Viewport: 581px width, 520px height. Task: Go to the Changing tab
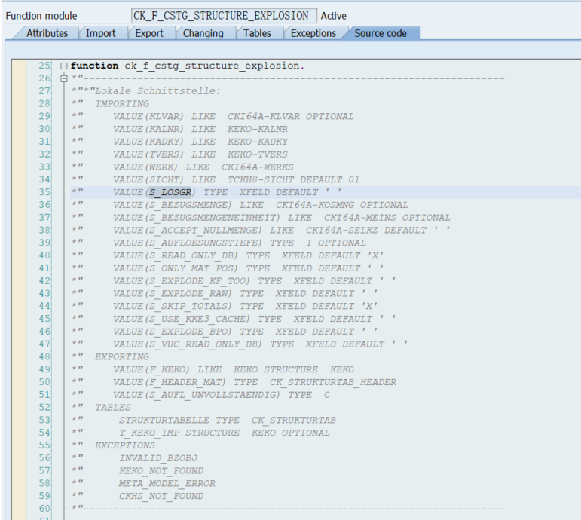(x=203, y=33)
